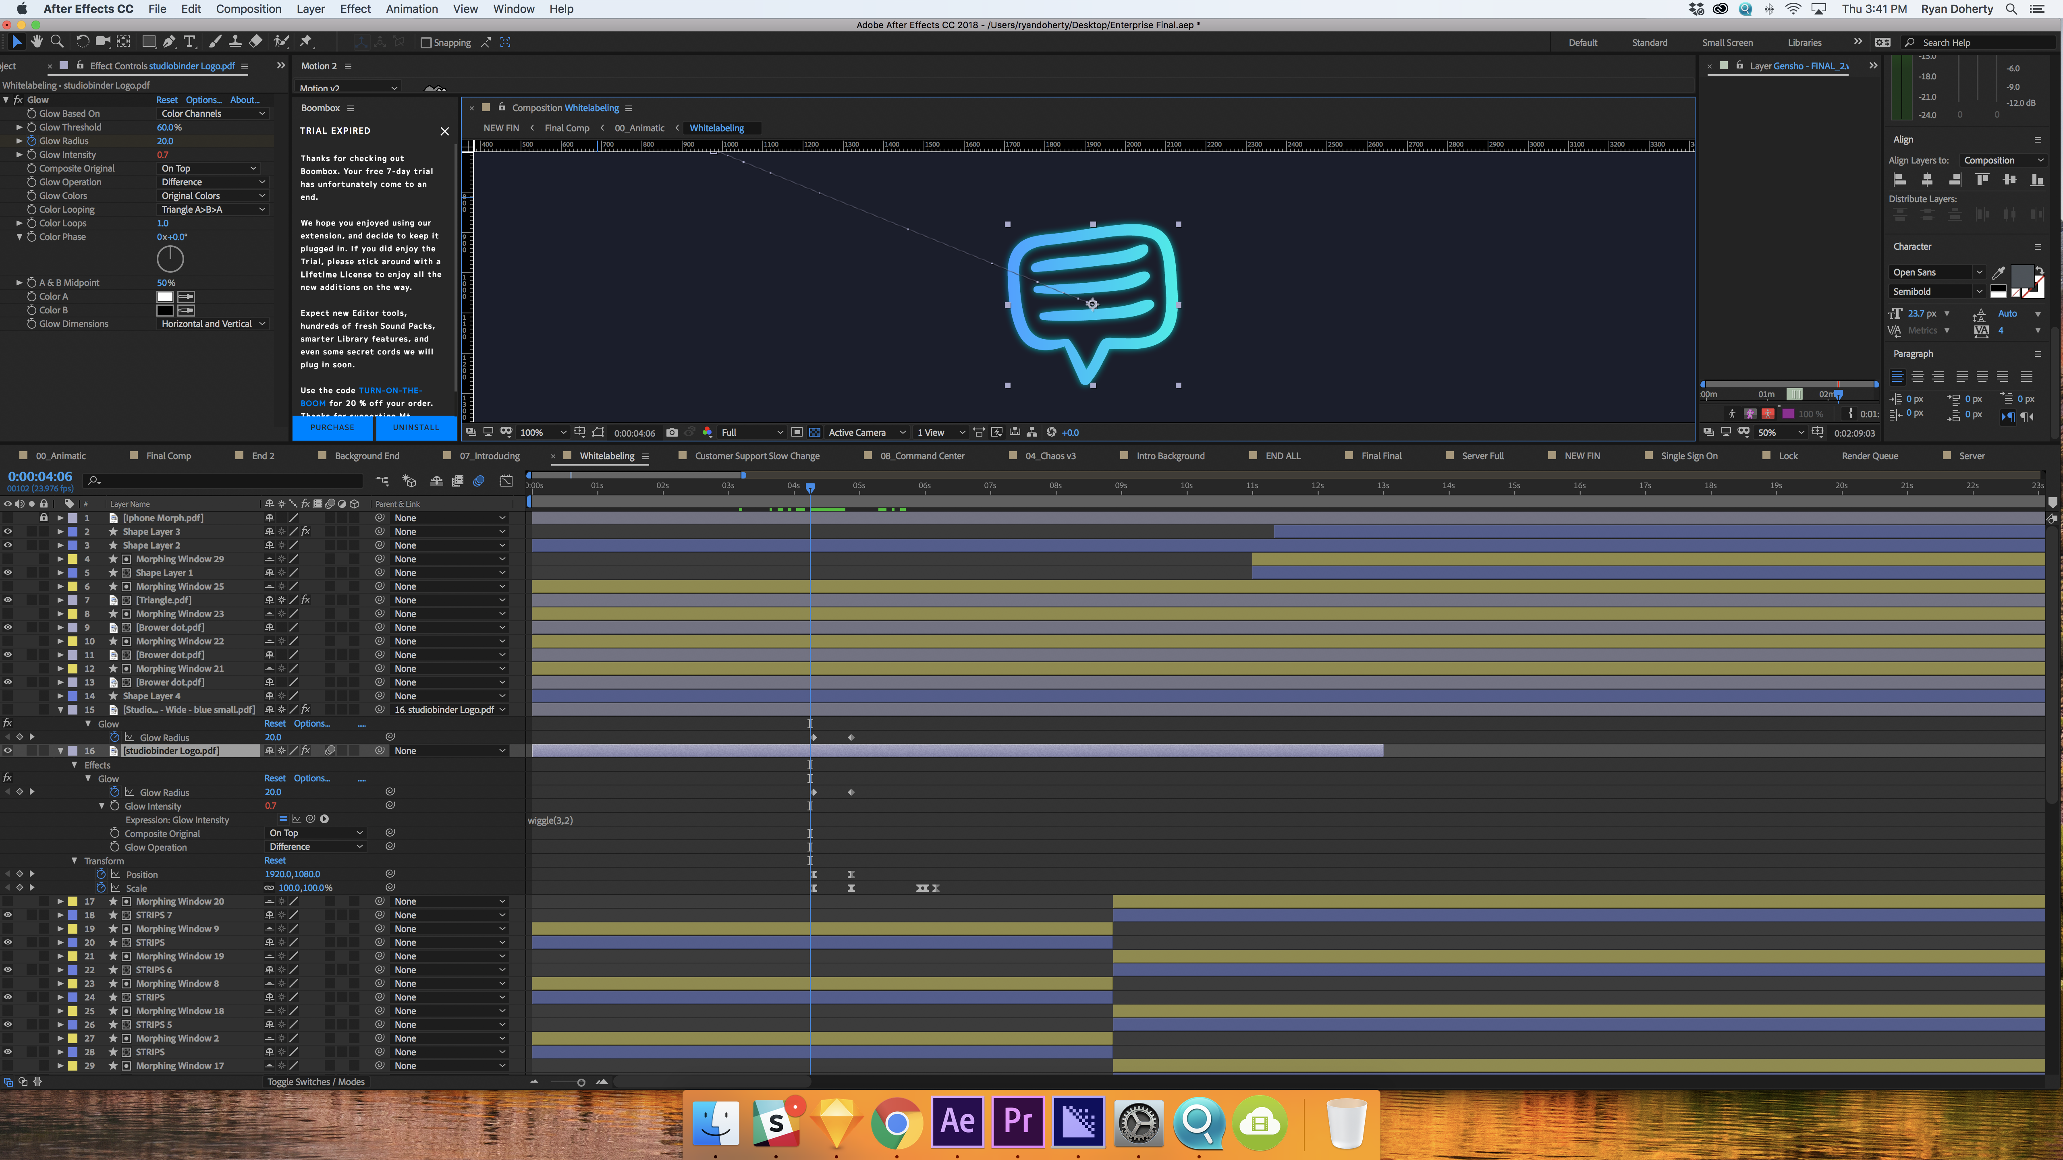
Task: Open the Composition menu
Action: [x=248, y=9]
